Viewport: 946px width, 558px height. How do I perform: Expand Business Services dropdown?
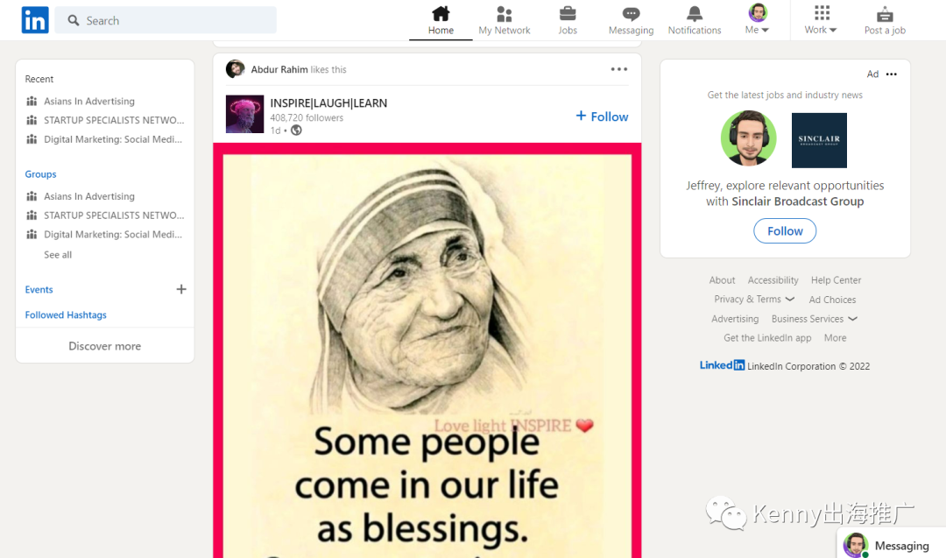tap(815, 319)
